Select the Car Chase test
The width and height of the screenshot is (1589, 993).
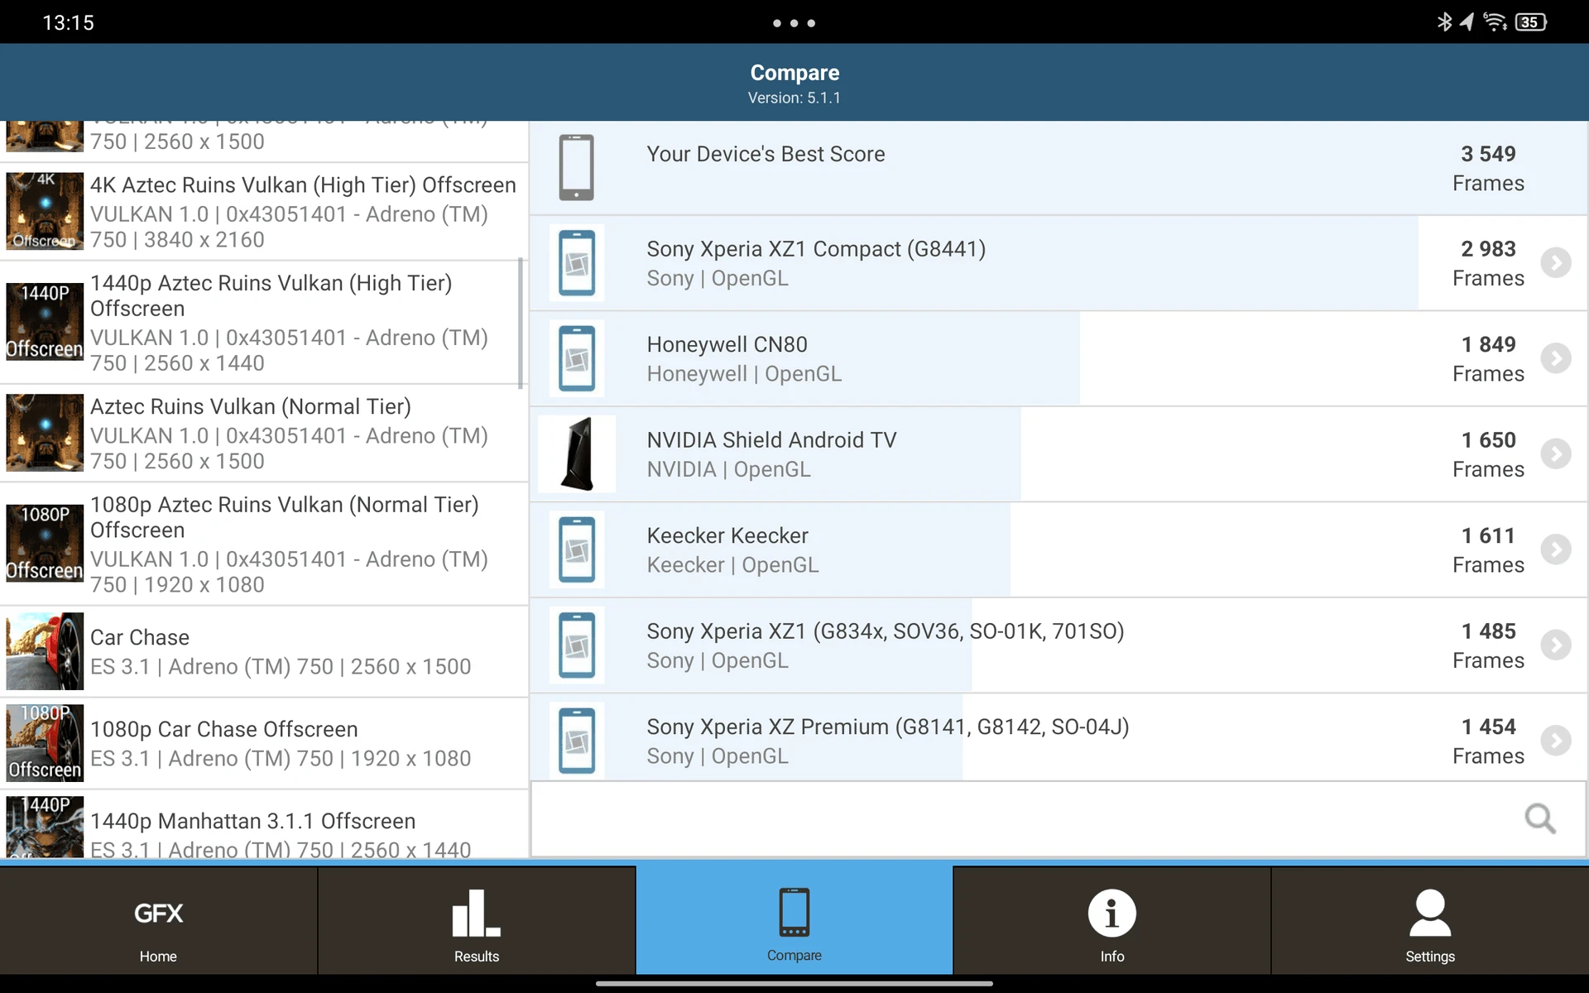point(264,652)
